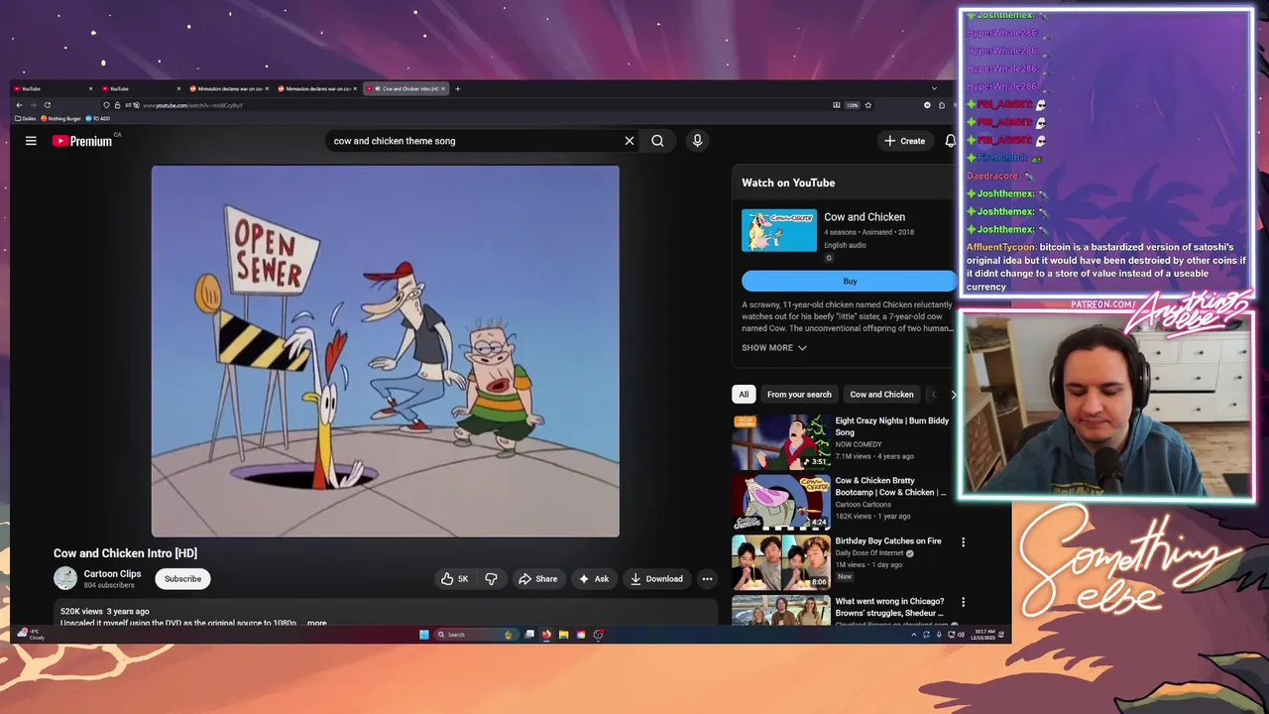
Task: Start voice search with the microphone
Action: pos(697,141)
